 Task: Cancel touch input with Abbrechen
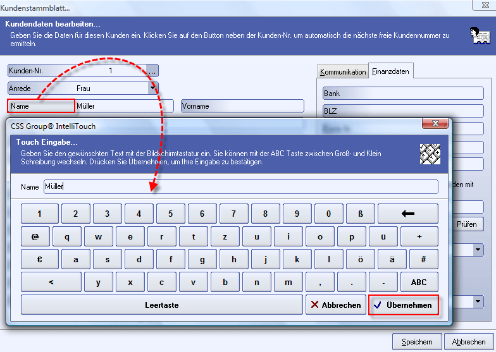pos(335,305)
